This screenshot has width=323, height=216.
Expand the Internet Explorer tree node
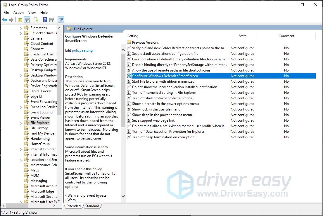[20, 149]
